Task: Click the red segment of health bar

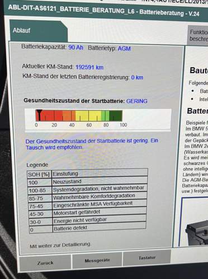Action: click(49, 116)
